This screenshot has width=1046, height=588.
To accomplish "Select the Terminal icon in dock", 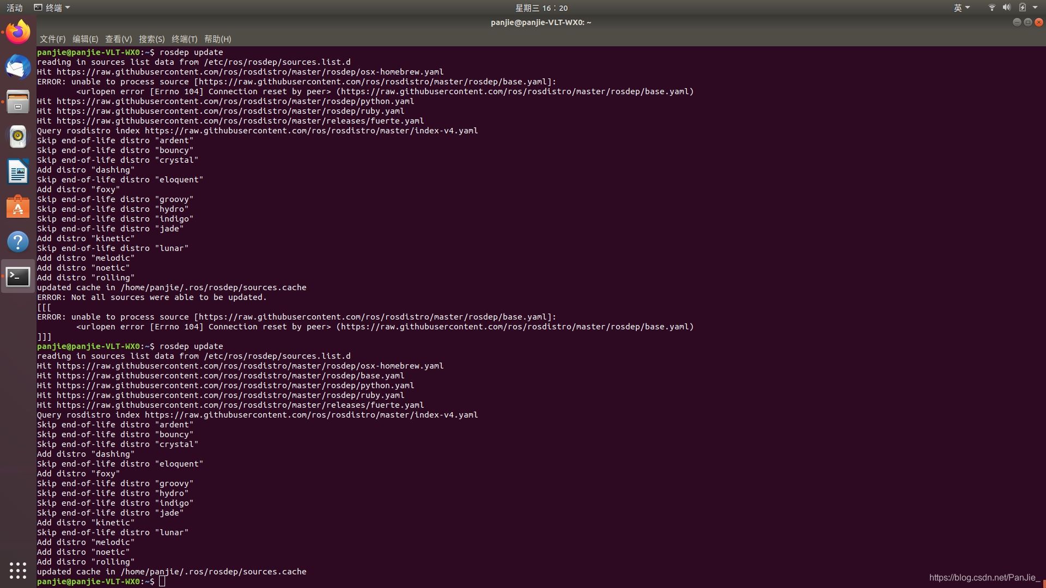I will pos(18,277).
